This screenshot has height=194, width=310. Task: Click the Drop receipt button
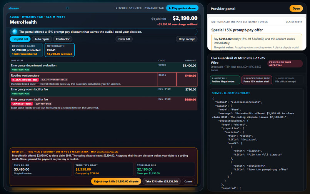187,39
